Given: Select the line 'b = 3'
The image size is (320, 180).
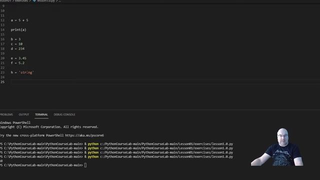Looking at the screenshot, I should [15, 39].
